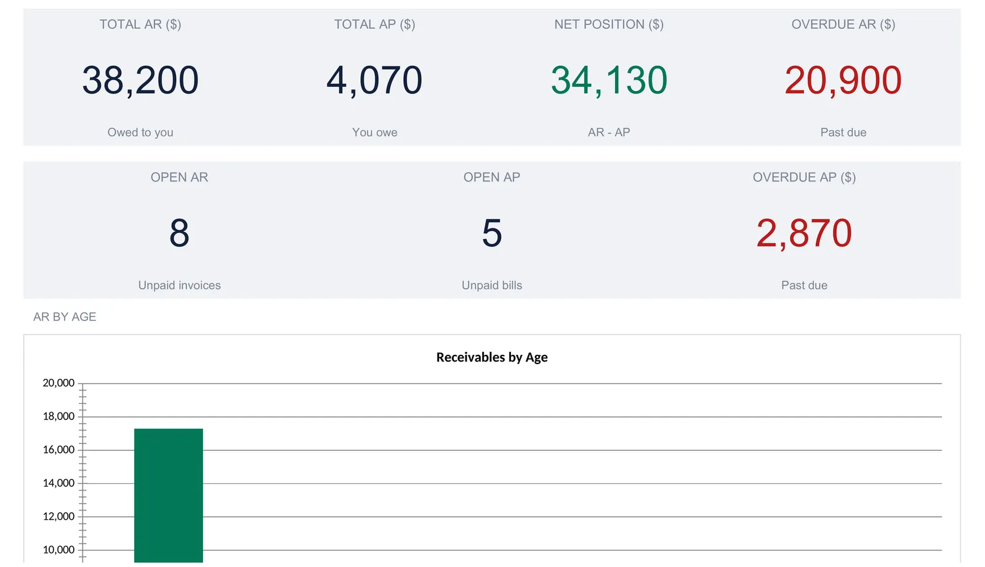Click the "AR - AP" caption

coord(609,132)
